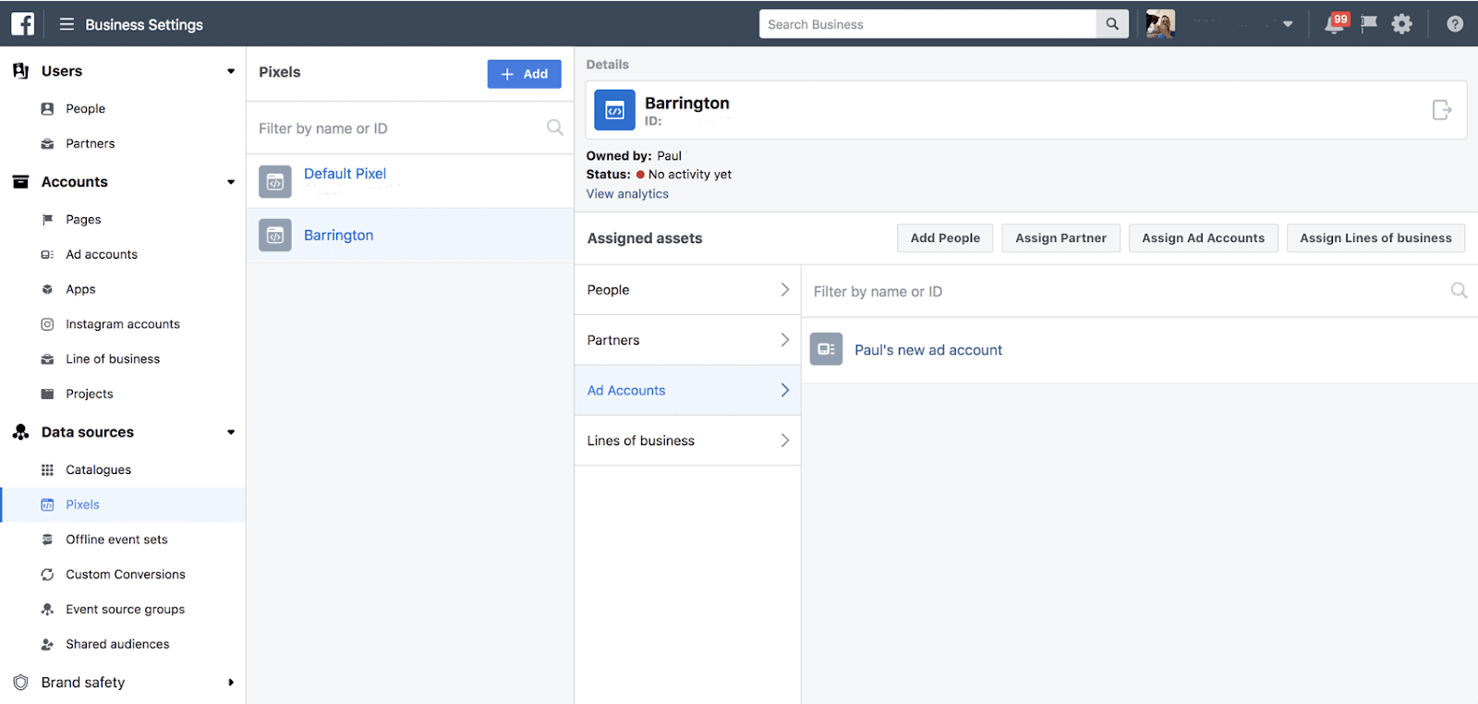Open the Ad Accounts assigned assets tab

click(x=687, y=391)
